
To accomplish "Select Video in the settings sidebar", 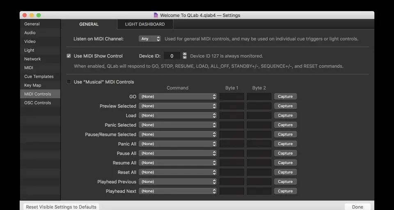I will 40,42.
